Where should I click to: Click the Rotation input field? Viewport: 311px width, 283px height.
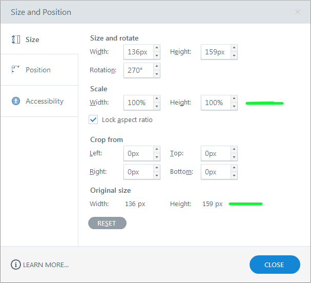[138, 70]
